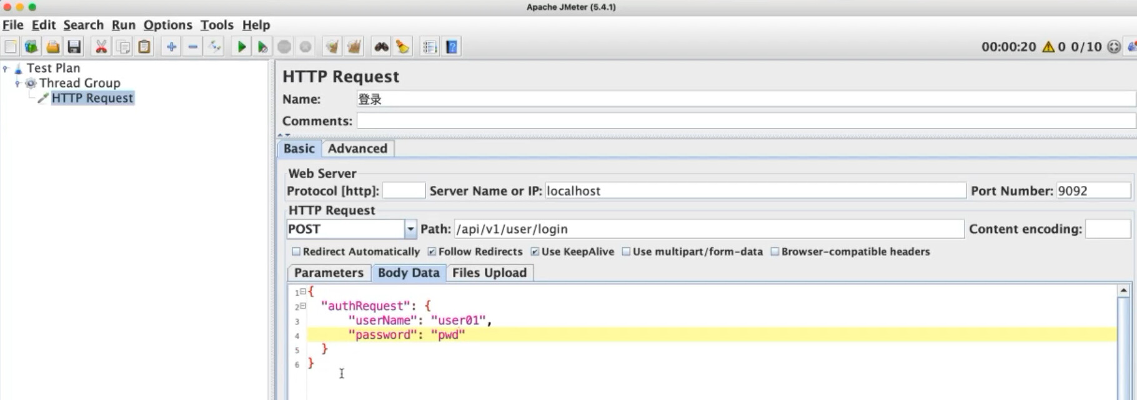Click the Toggle enable/disable toolbar icon
The width and height of the screenshot is (1137, 400).
point(214,47)
